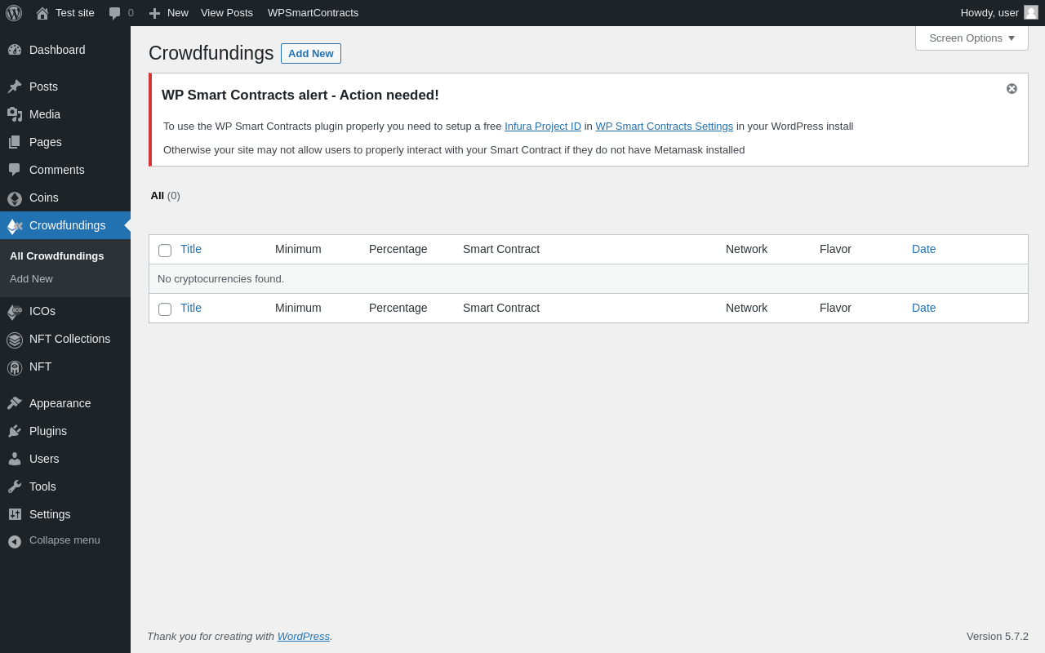The height and width of the screenshot is (653, 1045).
Task: Click the Posts pushpin icon
Action: tap(15, 87)
